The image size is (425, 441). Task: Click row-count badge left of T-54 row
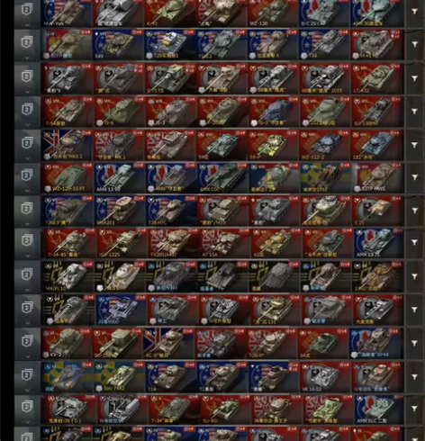(x=27, y=109)
